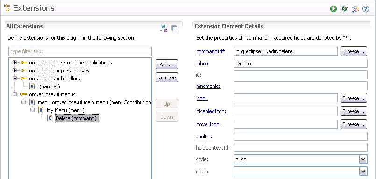Viewport: 376px width, 179px height.
Task: Click the commandId field with org.eclipse.ui.edit.delete
Action: click(286, 51)
